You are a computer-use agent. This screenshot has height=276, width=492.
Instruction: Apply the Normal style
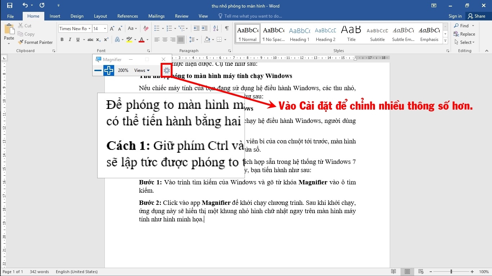click(247, 34)
